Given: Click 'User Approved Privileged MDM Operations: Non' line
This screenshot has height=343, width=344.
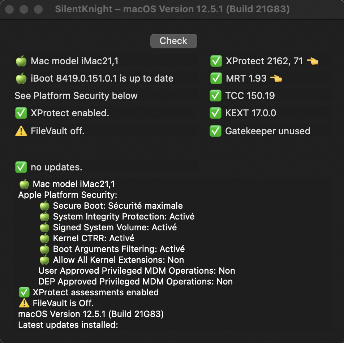Looking at the screenshot, I should coord(137,271).
